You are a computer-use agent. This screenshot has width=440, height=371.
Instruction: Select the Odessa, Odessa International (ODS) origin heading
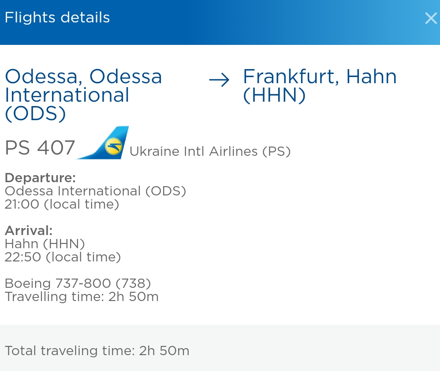point(83,95)
